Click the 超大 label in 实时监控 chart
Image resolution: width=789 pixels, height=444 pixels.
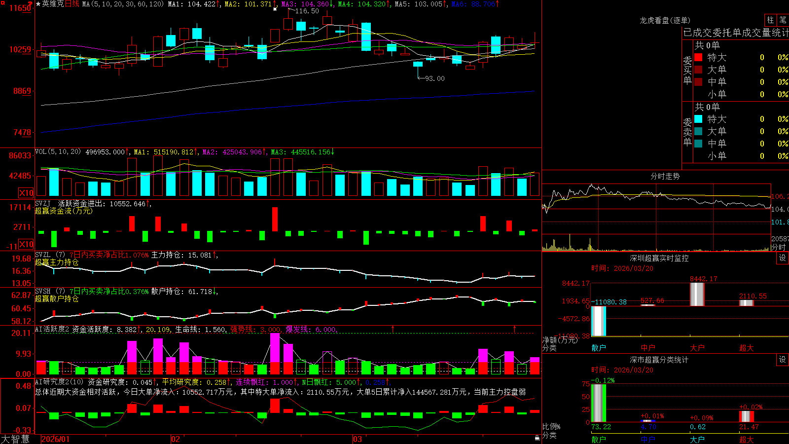(747, 348)
